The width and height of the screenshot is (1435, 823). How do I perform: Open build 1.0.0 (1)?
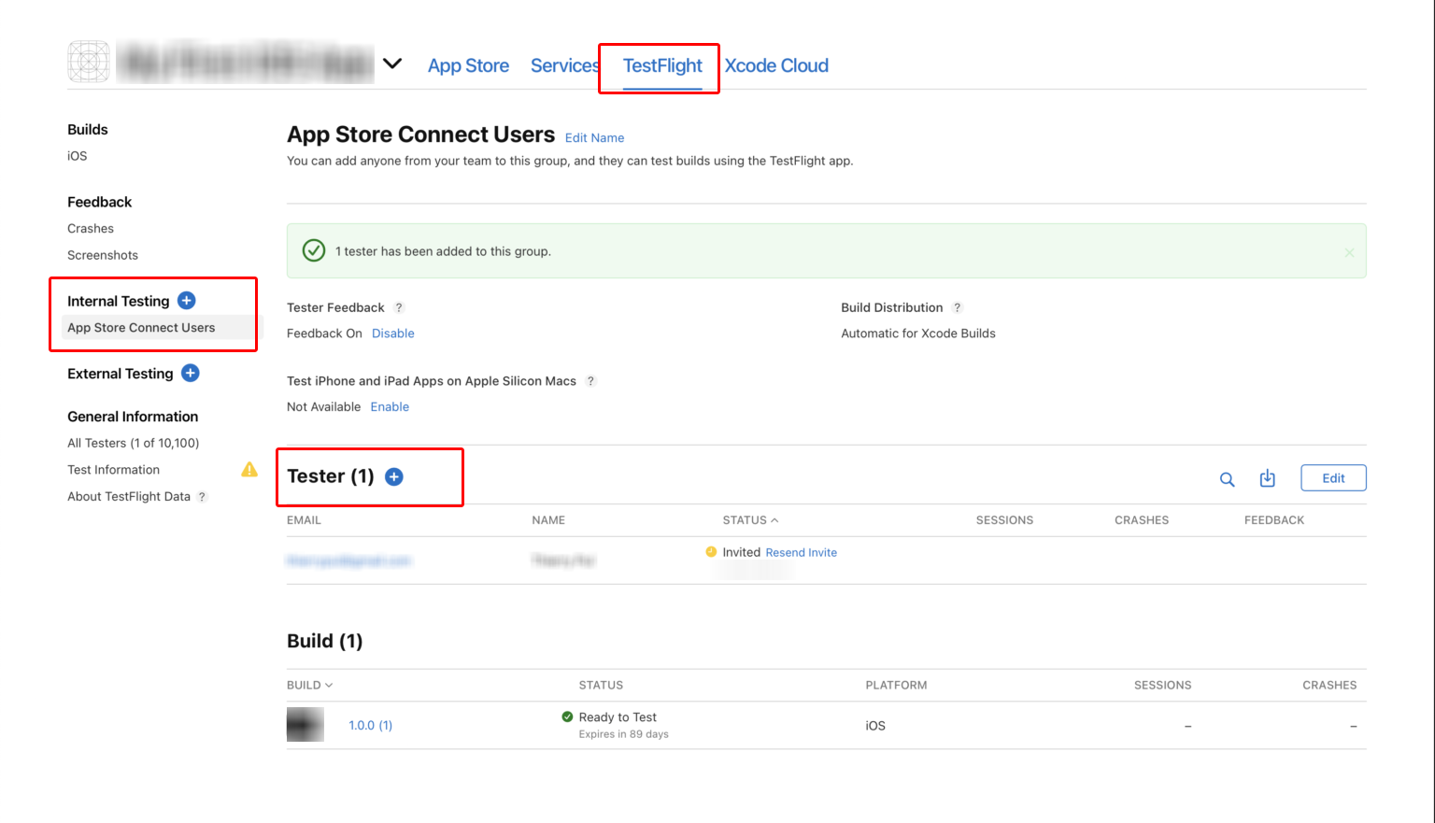(370, 725)
